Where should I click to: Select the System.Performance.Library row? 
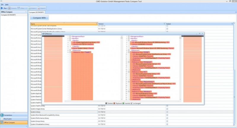(x=132, y=118)
